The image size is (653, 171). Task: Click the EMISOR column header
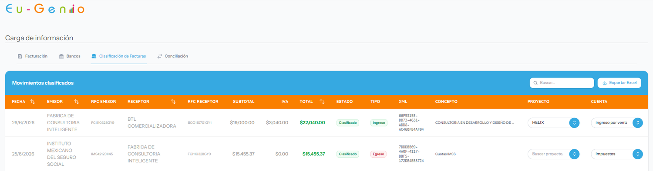click(x=55, y=102)
